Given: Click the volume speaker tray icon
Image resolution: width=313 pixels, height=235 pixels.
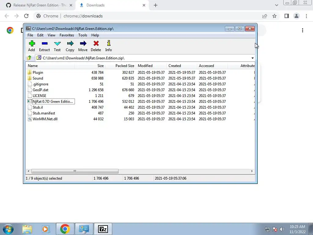Looking at the screenshot, I should point(282,229).
